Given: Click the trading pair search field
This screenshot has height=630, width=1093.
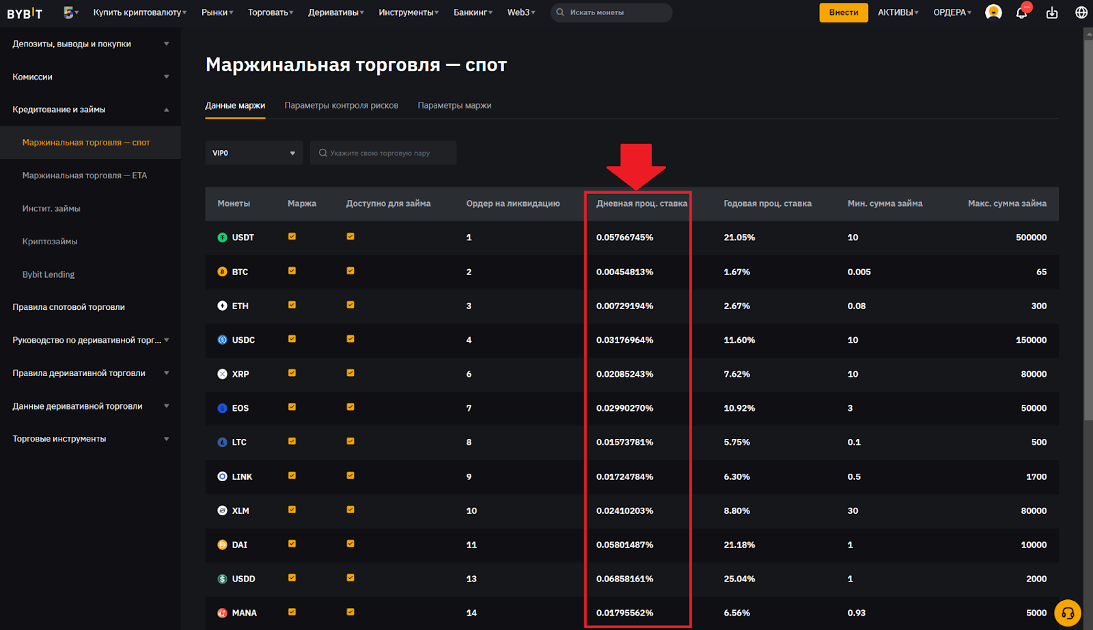Looking at the screenshot, I should pos(383,153).
